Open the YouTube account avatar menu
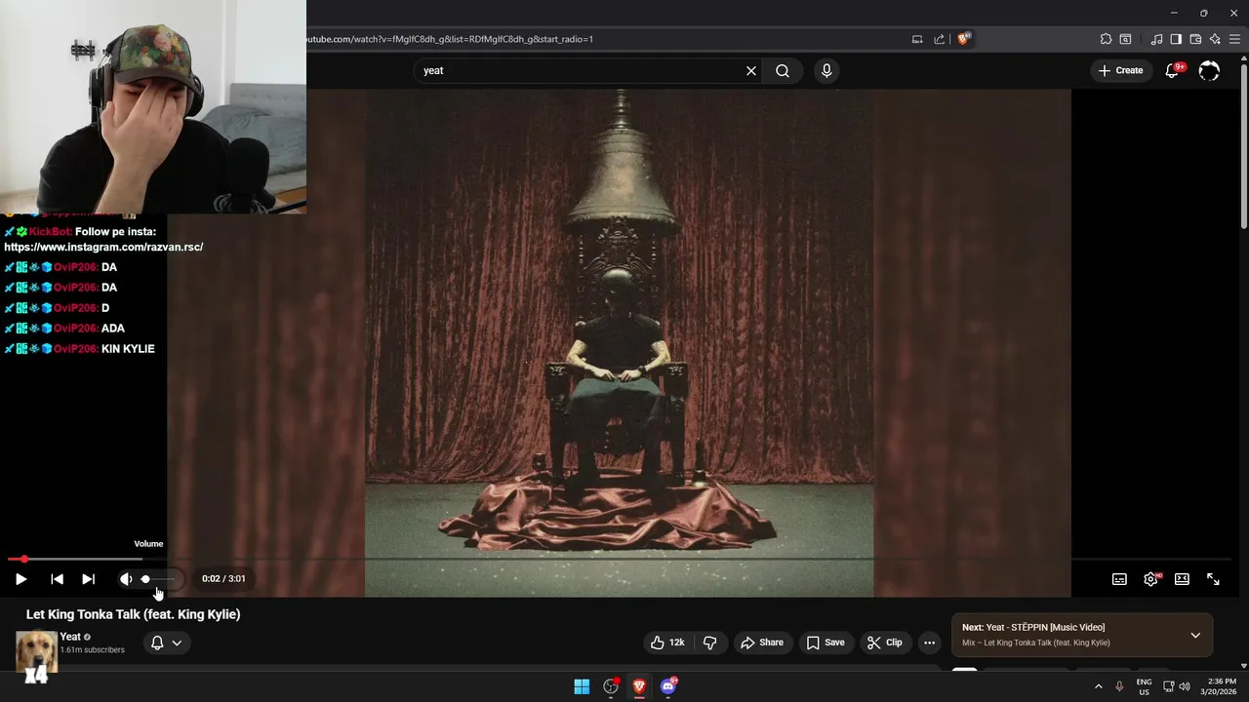Image resolution: width=1249 pixels, height=702 pixels. pyautogui.click(x=1209, y=70)
